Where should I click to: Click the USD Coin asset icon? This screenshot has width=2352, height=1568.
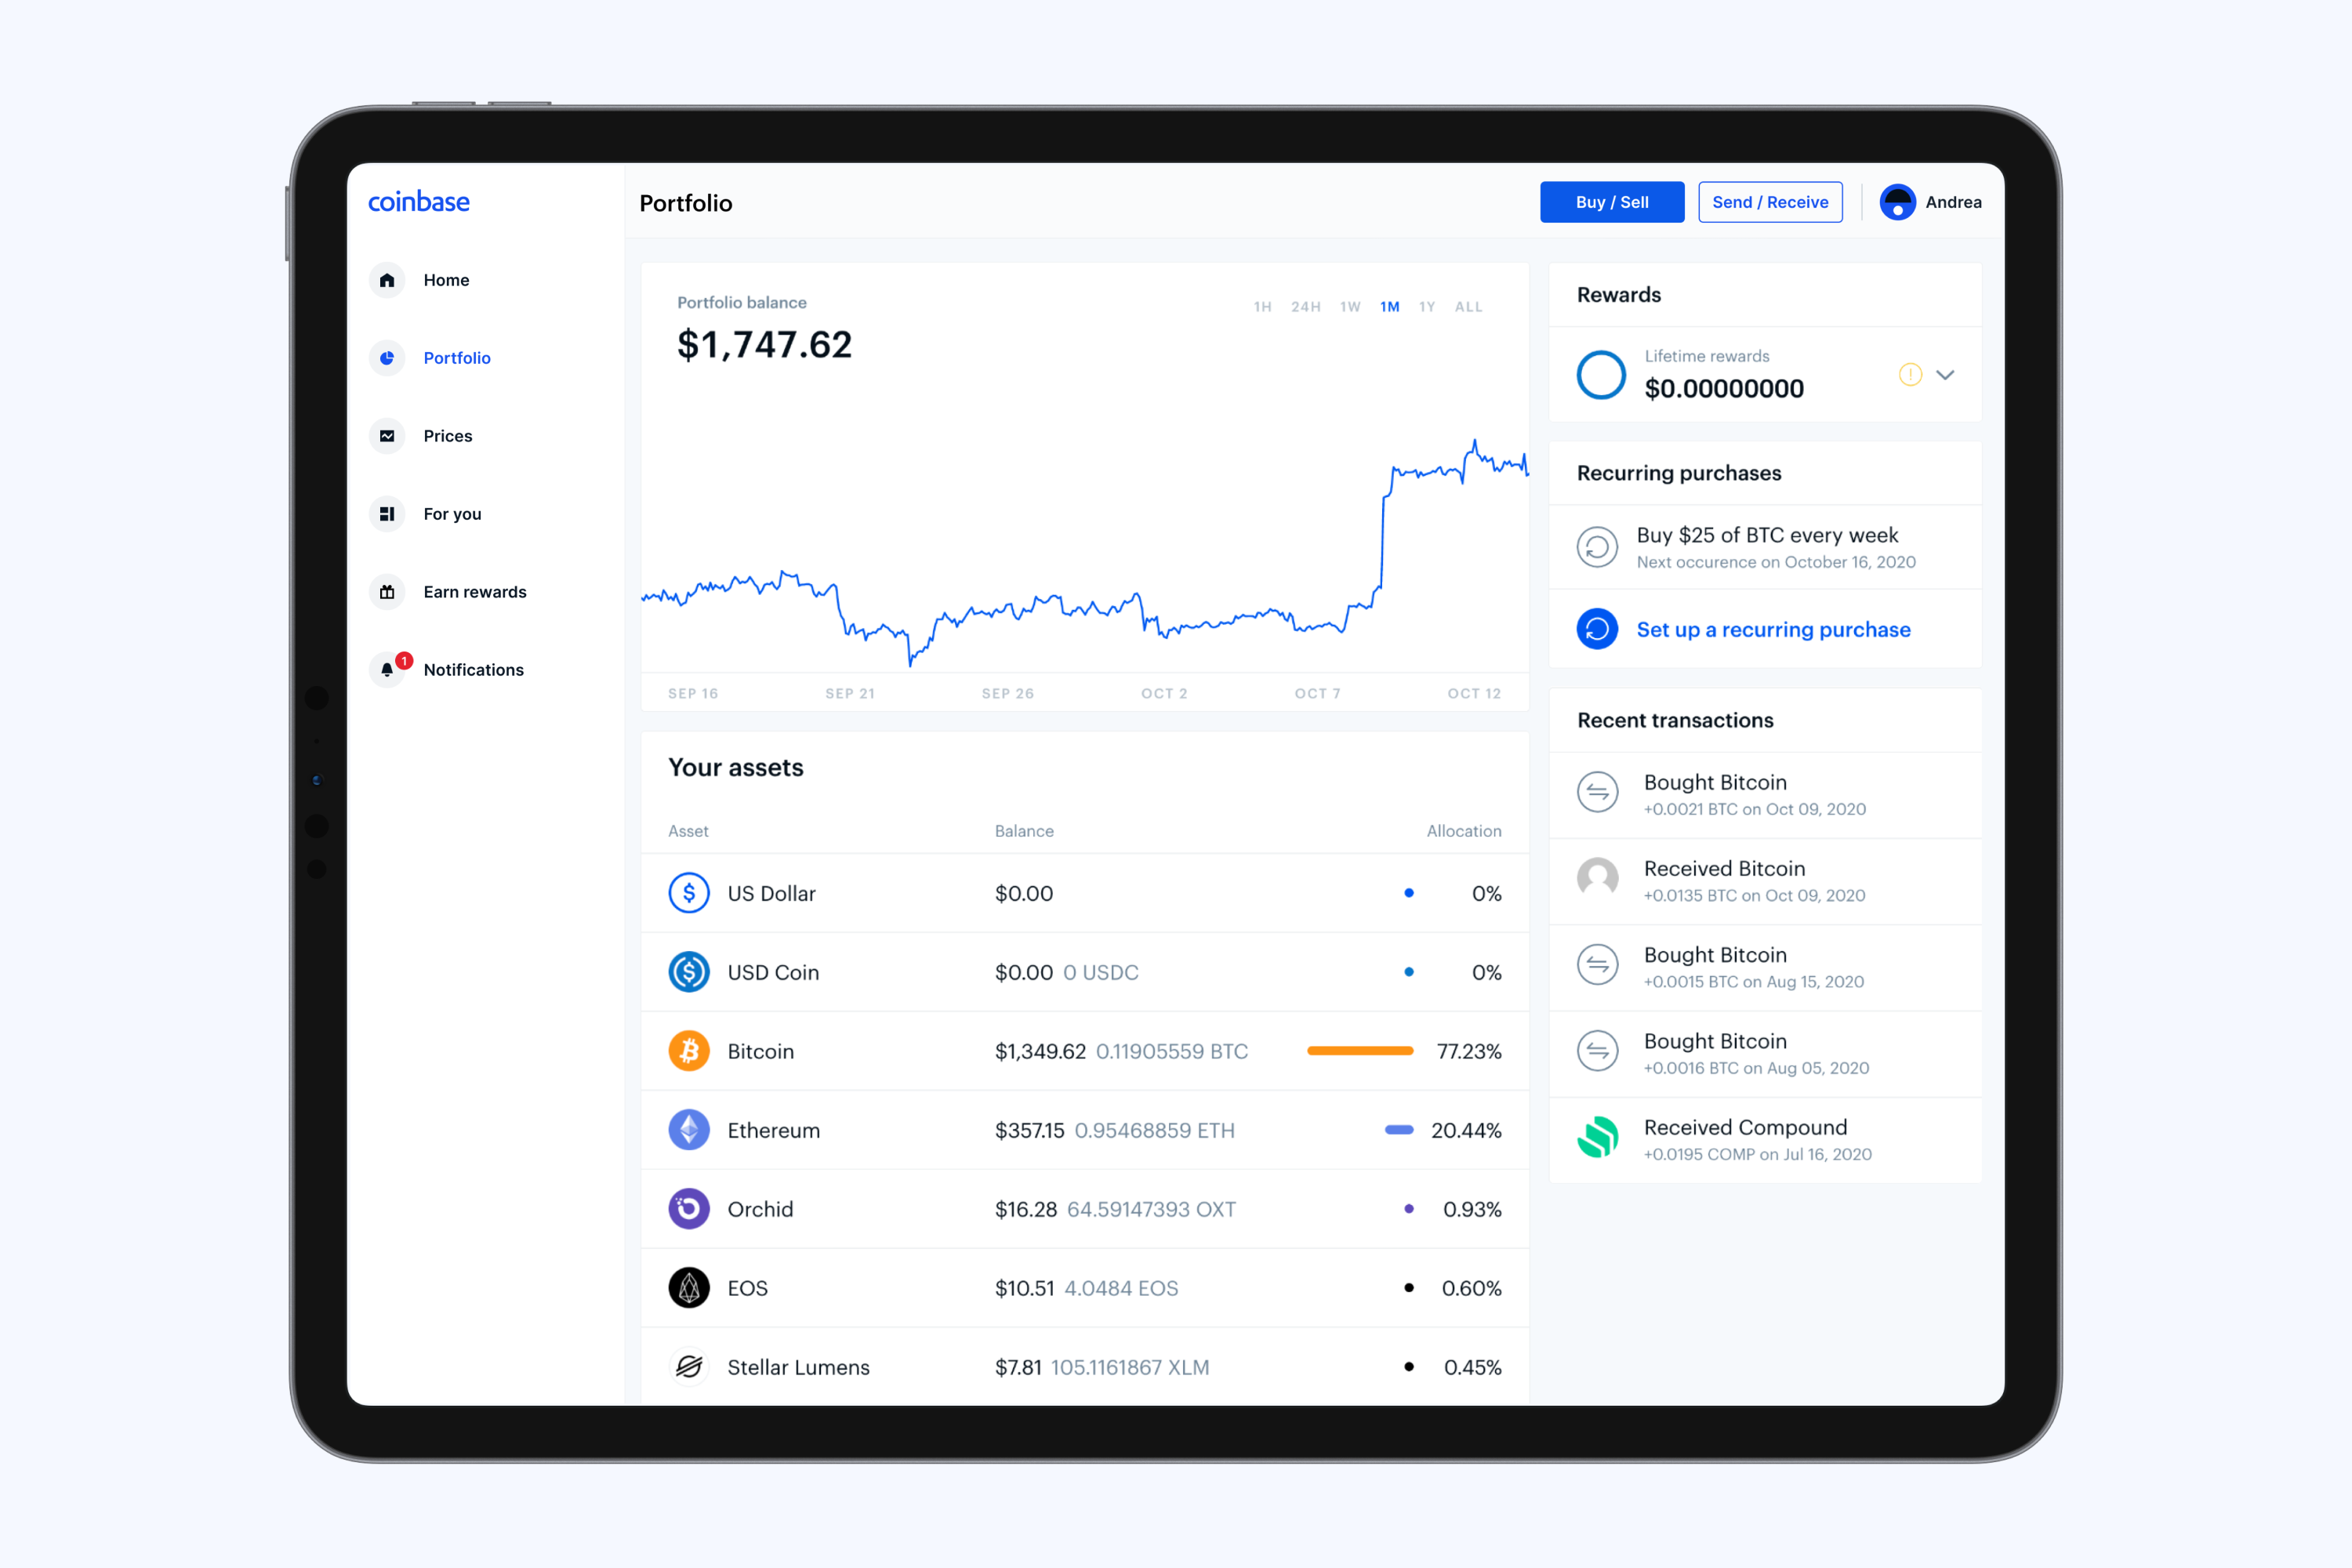coord(688,971)
